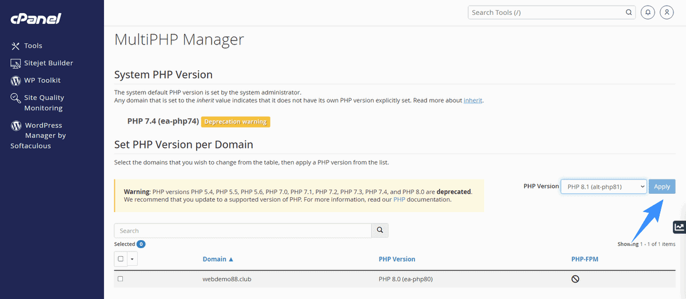
Task: Click the PHP 7.4 (ea-php74) text
Action: (x=163, y=122)
